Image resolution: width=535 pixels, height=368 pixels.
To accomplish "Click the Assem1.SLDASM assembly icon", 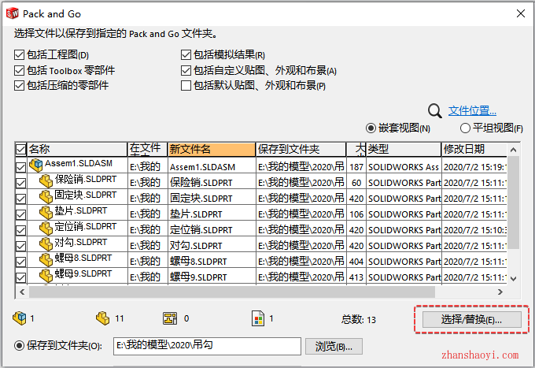I will 36,165.
